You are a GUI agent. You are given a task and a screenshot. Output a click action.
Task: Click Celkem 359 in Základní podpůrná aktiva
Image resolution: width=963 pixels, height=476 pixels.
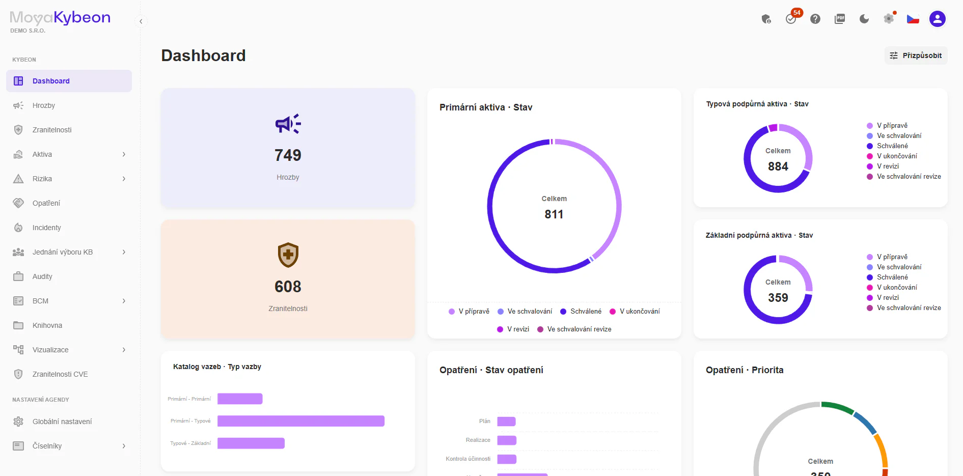778,291
